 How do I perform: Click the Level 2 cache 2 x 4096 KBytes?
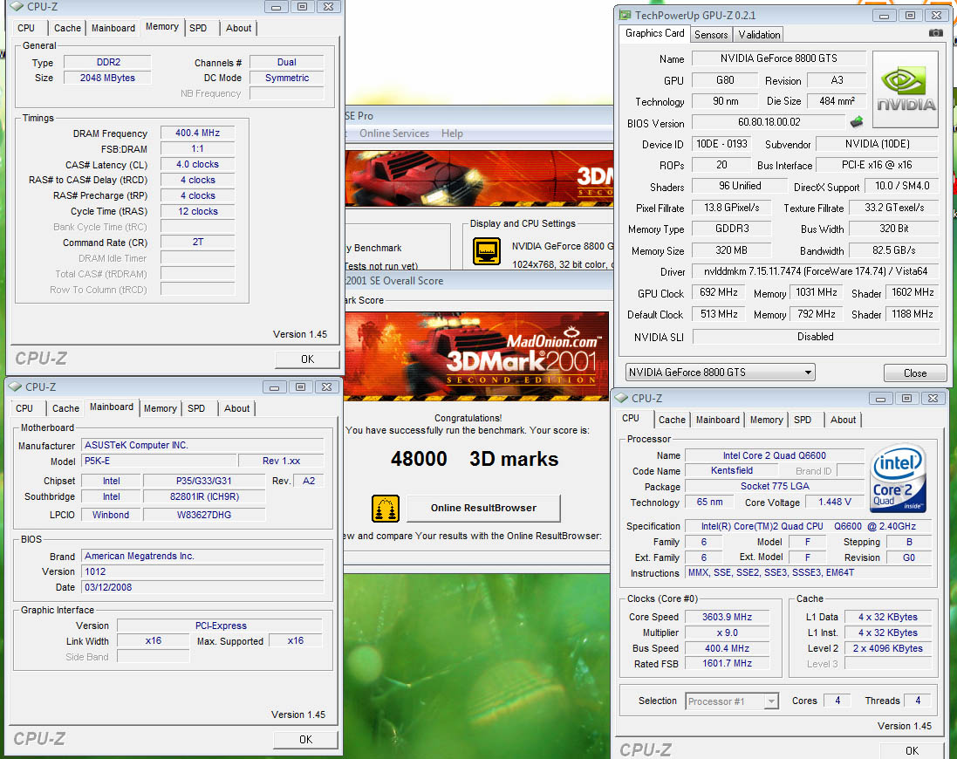(888, 648)
